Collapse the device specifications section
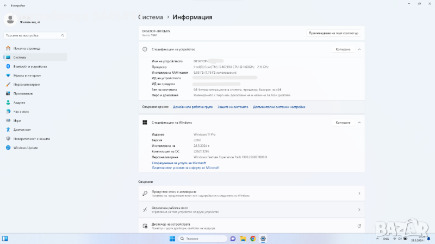This screenshot has width=435, height=244. [x=359, y=49]
